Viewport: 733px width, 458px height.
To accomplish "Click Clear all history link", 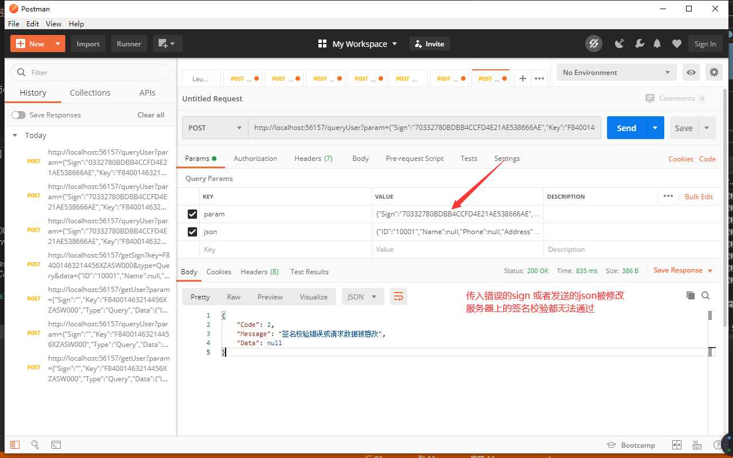I will point(151,115).
